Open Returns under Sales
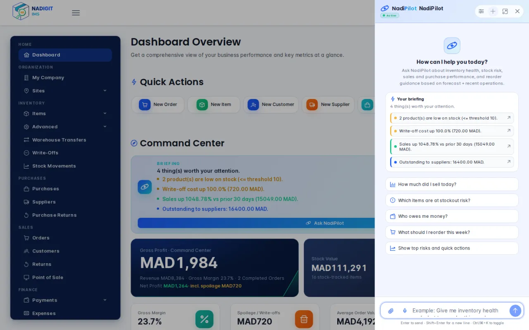 (x=65, y=264)
